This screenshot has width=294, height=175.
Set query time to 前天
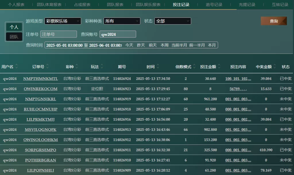click(153, 45)
